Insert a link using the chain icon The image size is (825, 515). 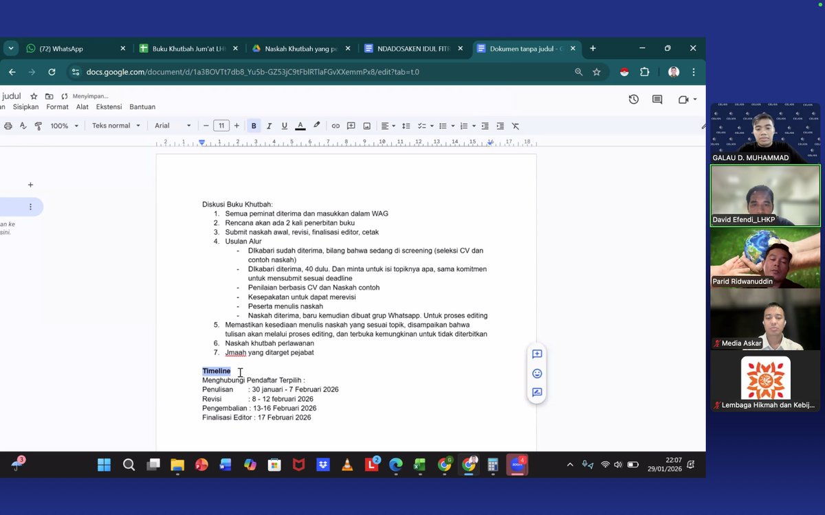click(x=335, y=126)
